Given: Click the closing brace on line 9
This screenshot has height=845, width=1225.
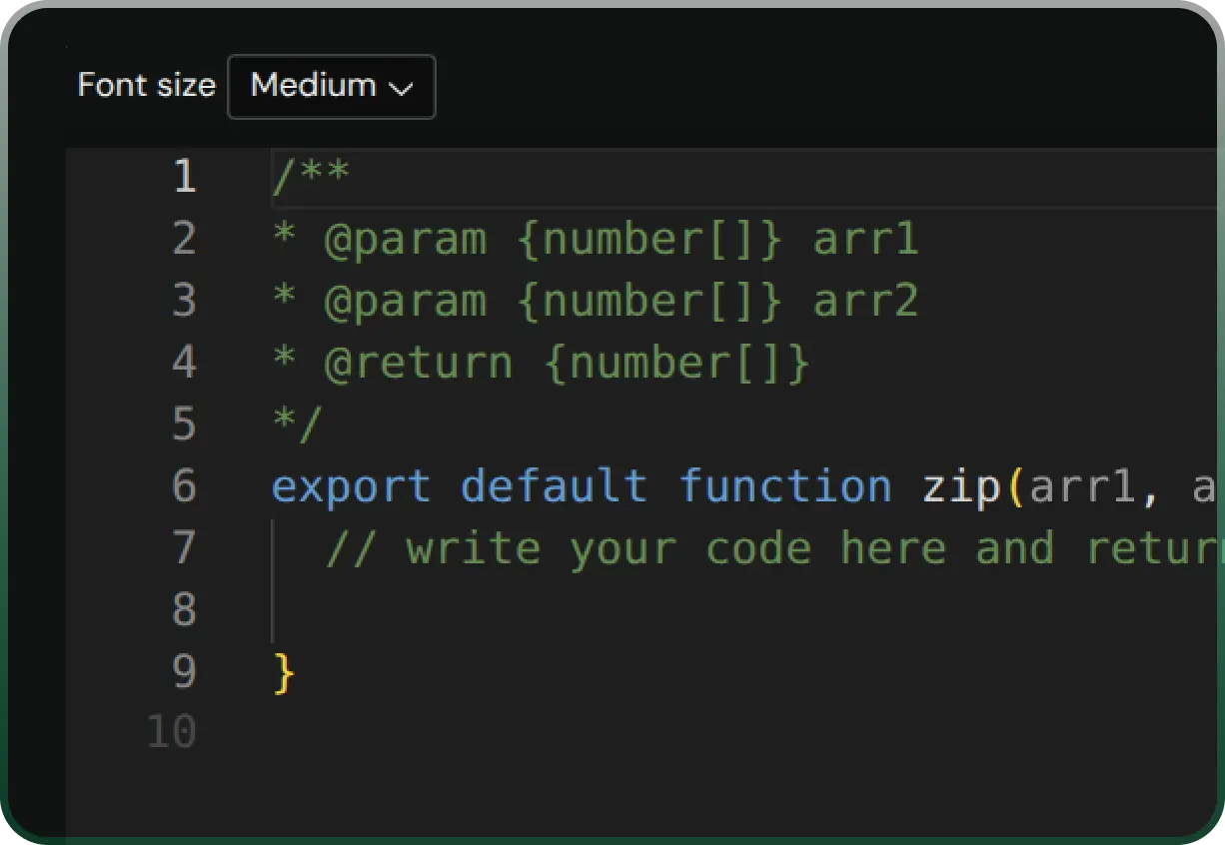Looking at the screenshot, I should click(283, 671).
